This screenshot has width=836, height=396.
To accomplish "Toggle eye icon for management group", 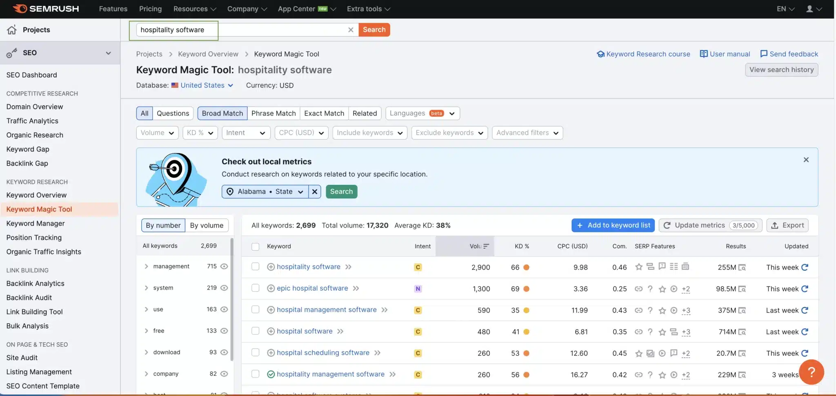I will coord(224,266).
